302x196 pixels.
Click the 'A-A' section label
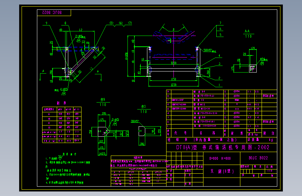(247, 31)
